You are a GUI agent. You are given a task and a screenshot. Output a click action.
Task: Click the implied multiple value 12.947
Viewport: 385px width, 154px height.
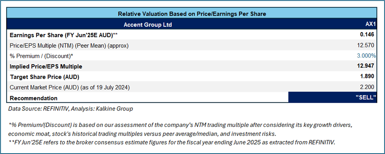pyautogui.click(x=366, y=66)
